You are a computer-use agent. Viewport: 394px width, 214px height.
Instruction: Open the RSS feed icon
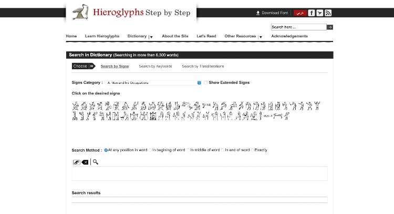[328, 13]
